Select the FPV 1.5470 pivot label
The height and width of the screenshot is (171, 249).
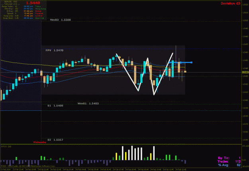[x=55, y=50]
